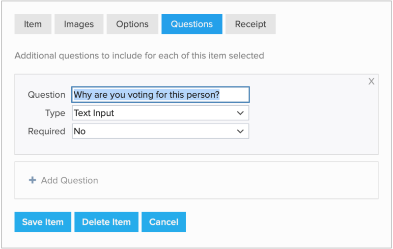Click the Additional questions description text
Viewport: 393px width, 249px height.
pyautogui.click(x=139, y=55)
